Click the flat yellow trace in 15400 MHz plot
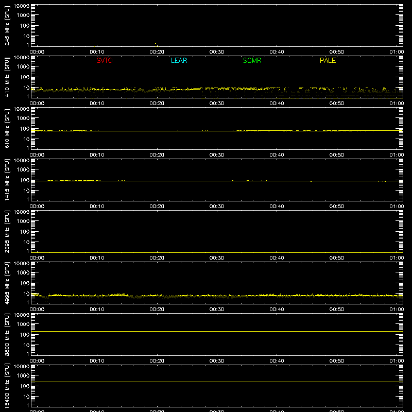The image size is (412, 412). [x=217, y=382]
